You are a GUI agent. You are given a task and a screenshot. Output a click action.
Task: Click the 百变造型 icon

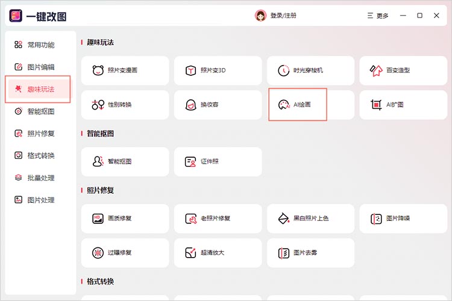tap(376, 70)
